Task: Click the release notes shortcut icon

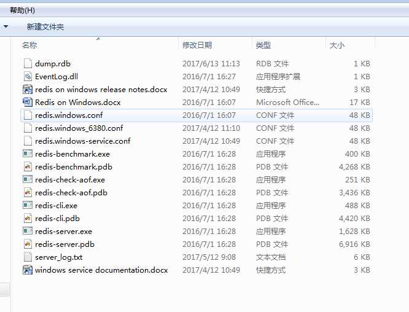Action: point(28,89)
